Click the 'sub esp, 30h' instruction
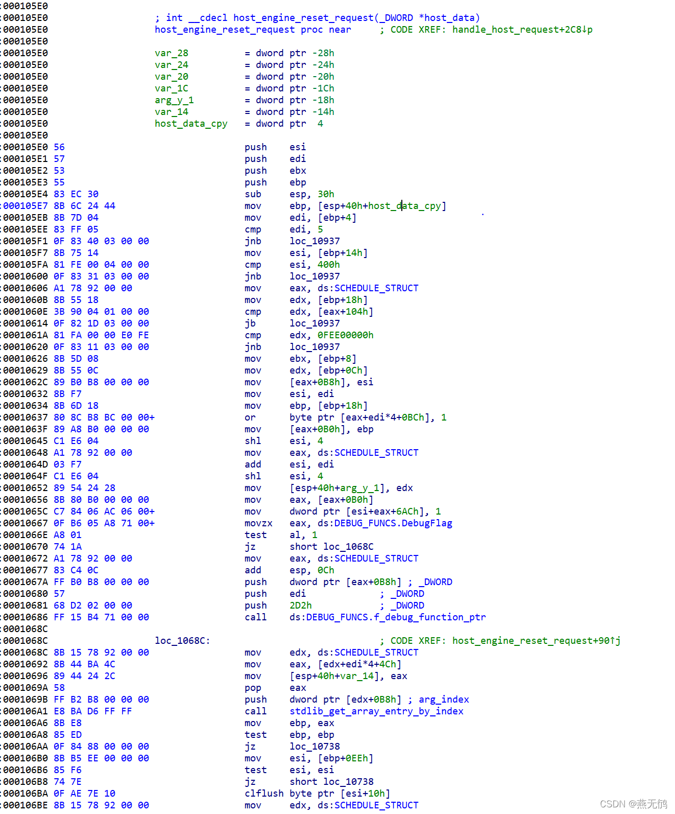The height and width of the screenshot is (814, 675). coord(289,194)
